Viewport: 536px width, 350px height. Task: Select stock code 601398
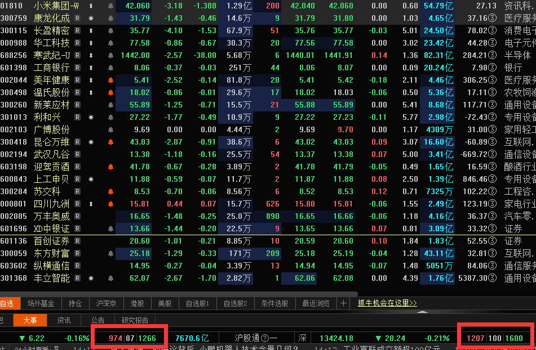coord(14,68)
